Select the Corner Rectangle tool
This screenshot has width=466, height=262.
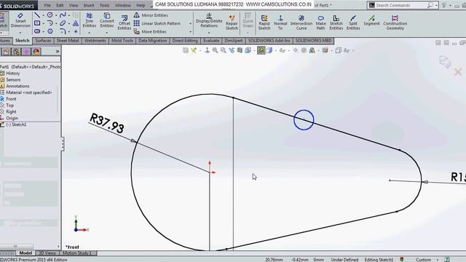point(37,23)
